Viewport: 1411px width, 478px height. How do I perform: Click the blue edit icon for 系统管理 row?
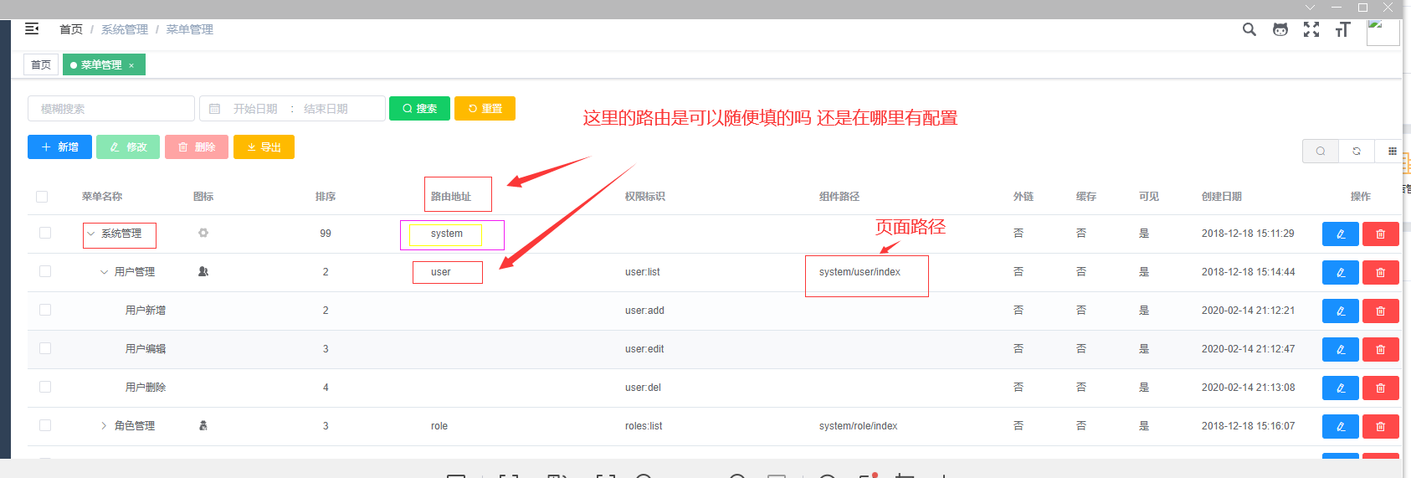[1340, 234]
